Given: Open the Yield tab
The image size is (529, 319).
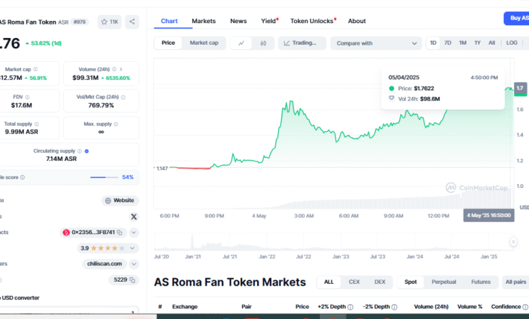Looking at the screenshot, I should tap(269, 21).
